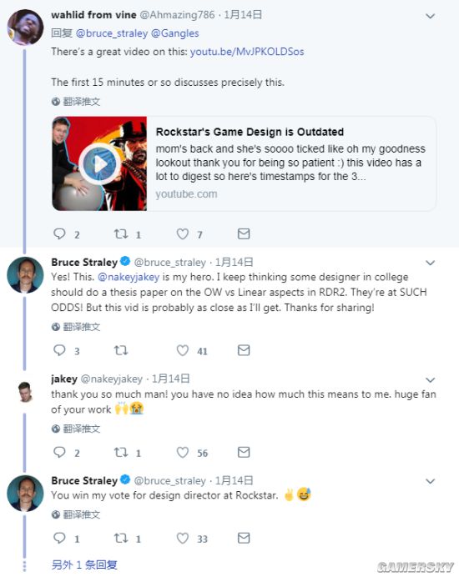Open options chevron on jakey's tweet
The image size is (459, 577).
point(431,379)
